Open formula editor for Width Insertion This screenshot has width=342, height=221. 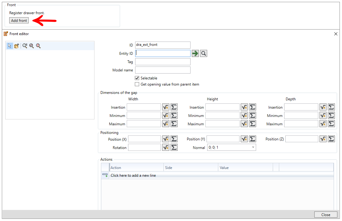pos(166,107)
